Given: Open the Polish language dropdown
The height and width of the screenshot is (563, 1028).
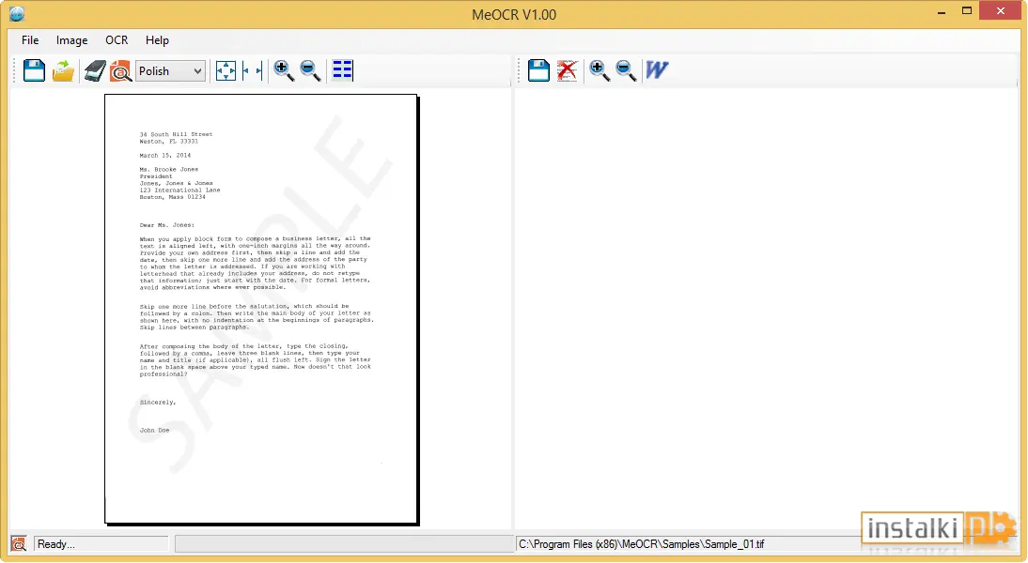Looking at the screenshot, I should [x=170, y=70].
